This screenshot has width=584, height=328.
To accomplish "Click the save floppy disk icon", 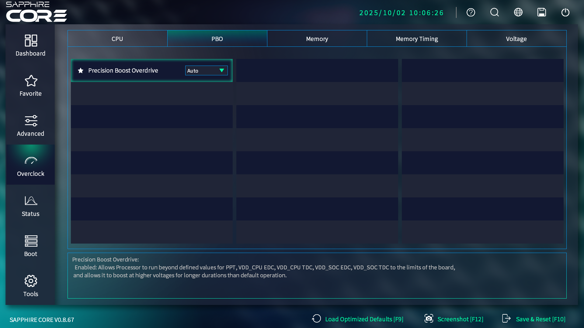I will [541, 12].
